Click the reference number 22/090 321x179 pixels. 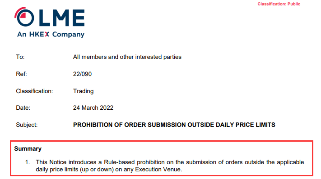pyautogui.click(x=82, y=74)
